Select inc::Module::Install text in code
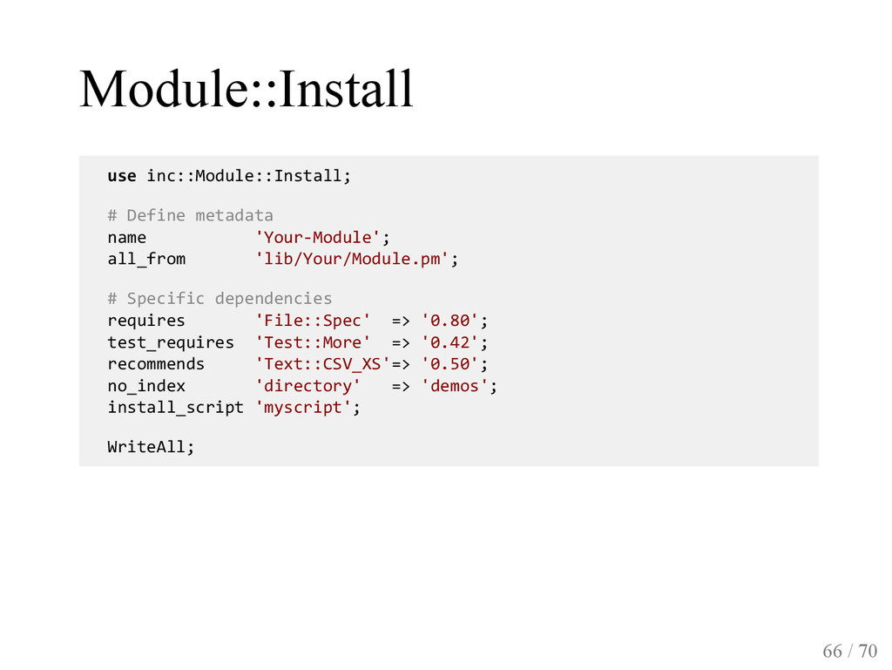This screenshot has width=892, height=670. point(244,176)
